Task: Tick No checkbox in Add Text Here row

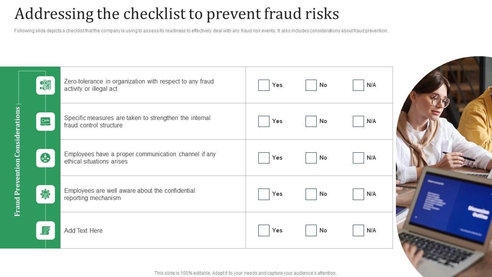Action: [x=311, y=230]
